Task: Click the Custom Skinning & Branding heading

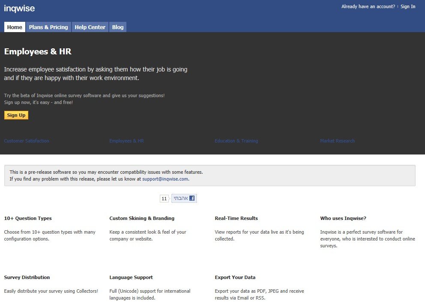Action: click(142, 218)
